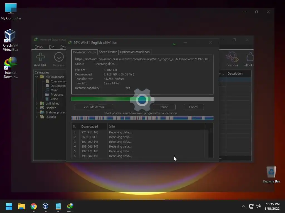
Task: Click the green download progress bar
Action: click(142, 99)
